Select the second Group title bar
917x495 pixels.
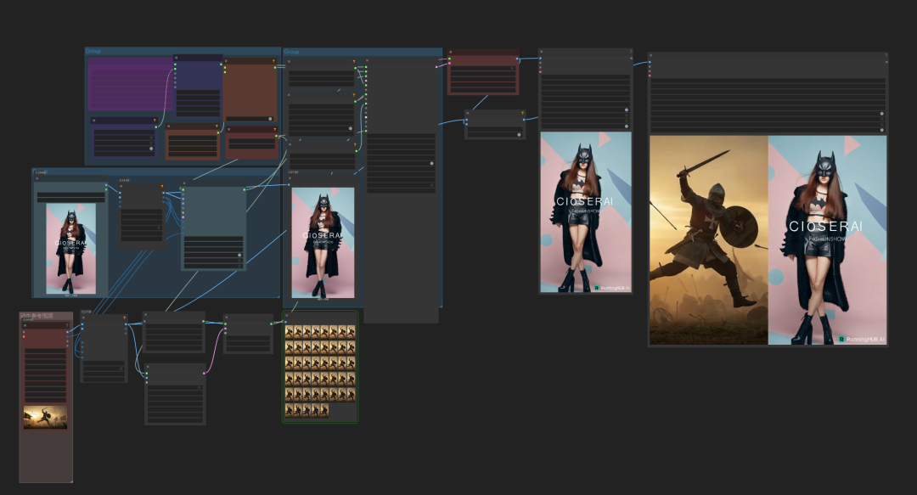click(x=362, y=52)
